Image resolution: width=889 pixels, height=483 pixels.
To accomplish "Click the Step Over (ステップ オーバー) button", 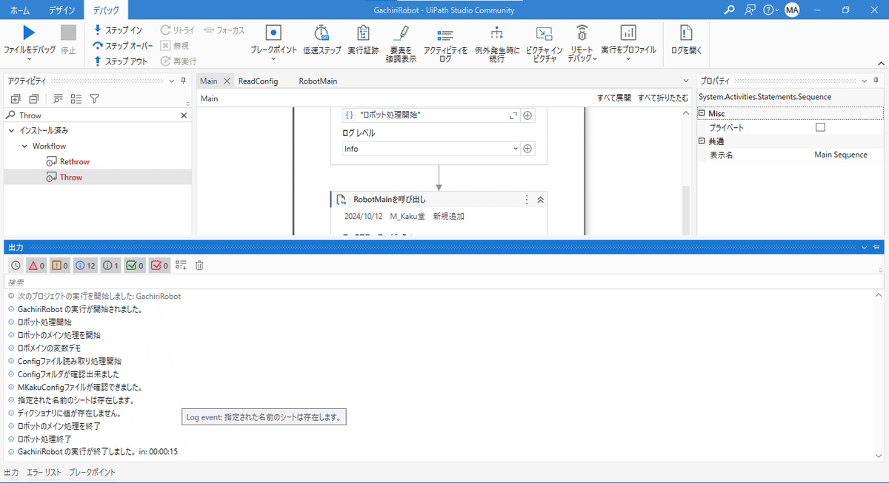I will [x=122, y=46].
